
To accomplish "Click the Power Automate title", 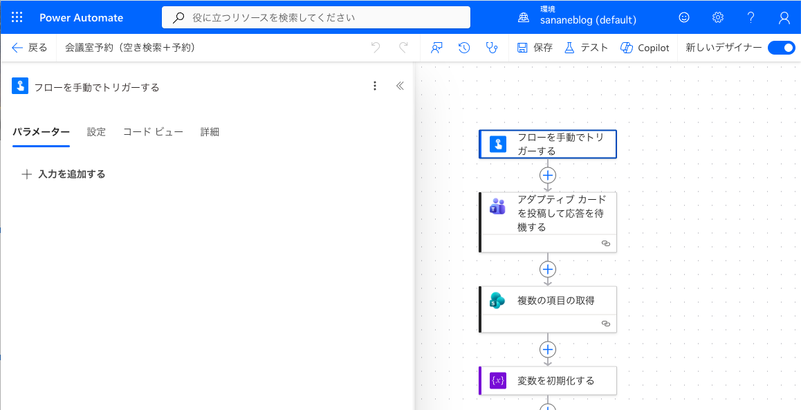I will [x=81, y=17].
